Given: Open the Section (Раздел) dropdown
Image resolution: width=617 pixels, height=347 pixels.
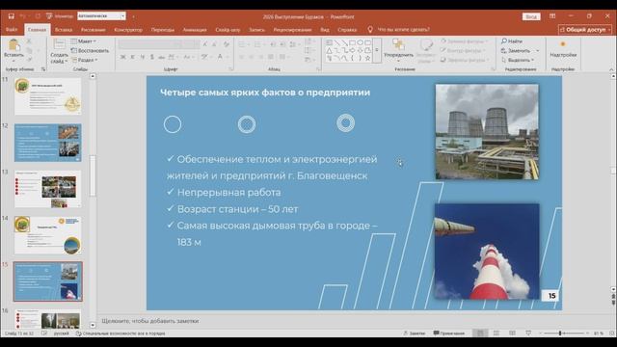Looking at the screenshot, I should [84, 60].
